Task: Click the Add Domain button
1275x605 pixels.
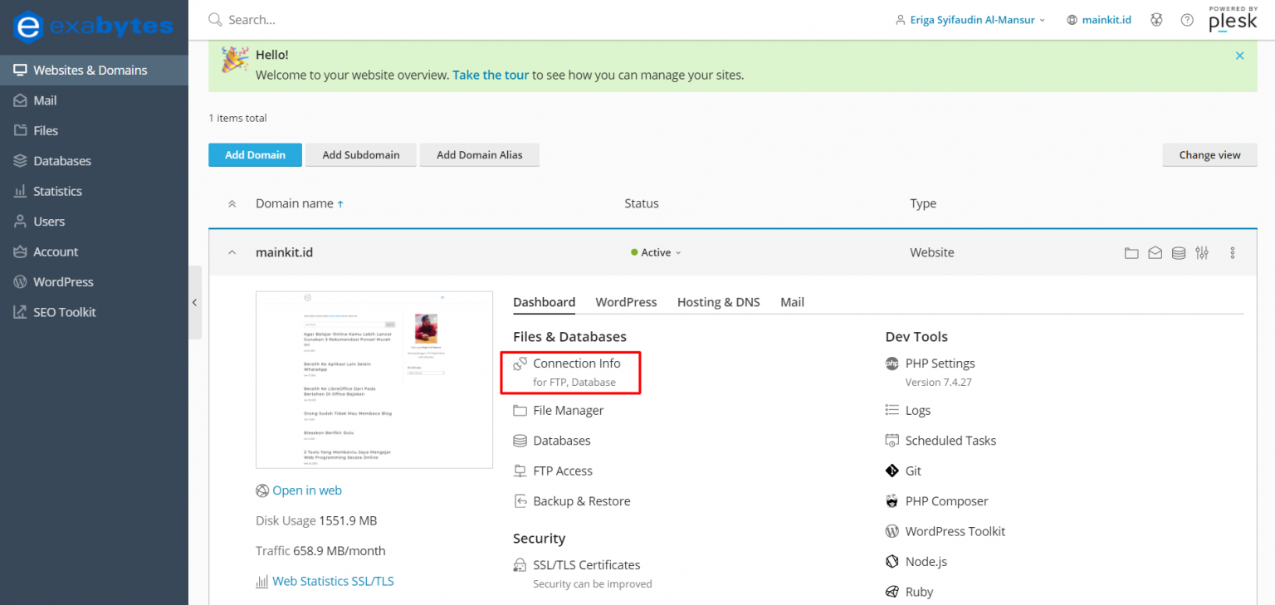Action: tap(255, 154)
